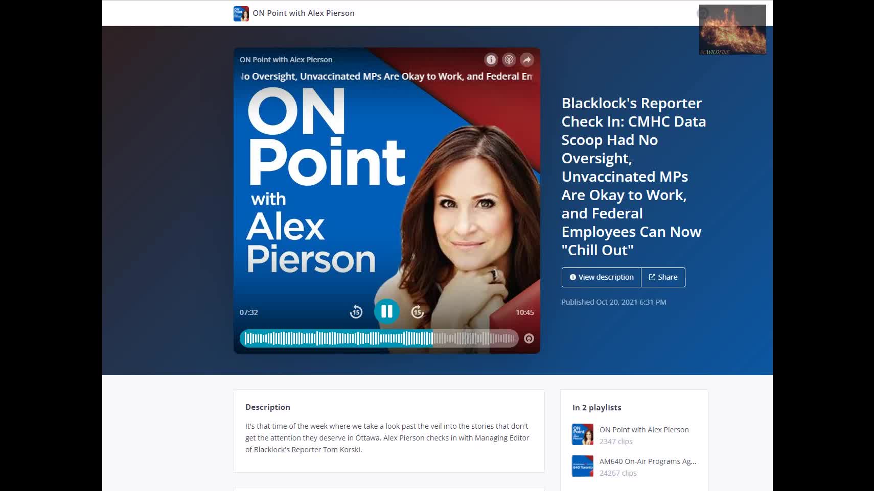Click the Description heading

[x=268, y=407]
